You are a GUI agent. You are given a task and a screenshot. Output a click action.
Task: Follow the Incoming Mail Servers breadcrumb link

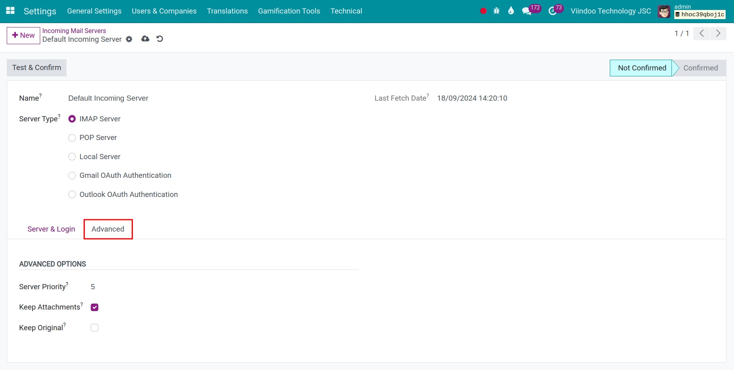74,31
